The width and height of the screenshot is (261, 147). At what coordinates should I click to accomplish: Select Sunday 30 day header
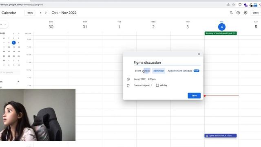point(51,27)
